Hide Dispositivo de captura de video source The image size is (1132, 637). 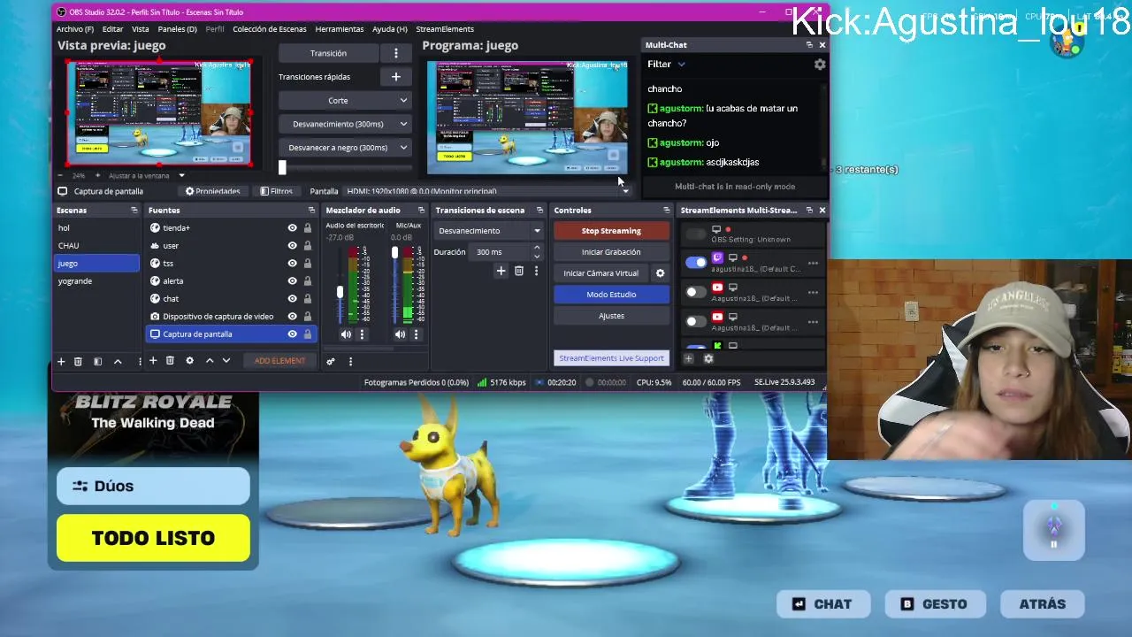tap(292, 317)
